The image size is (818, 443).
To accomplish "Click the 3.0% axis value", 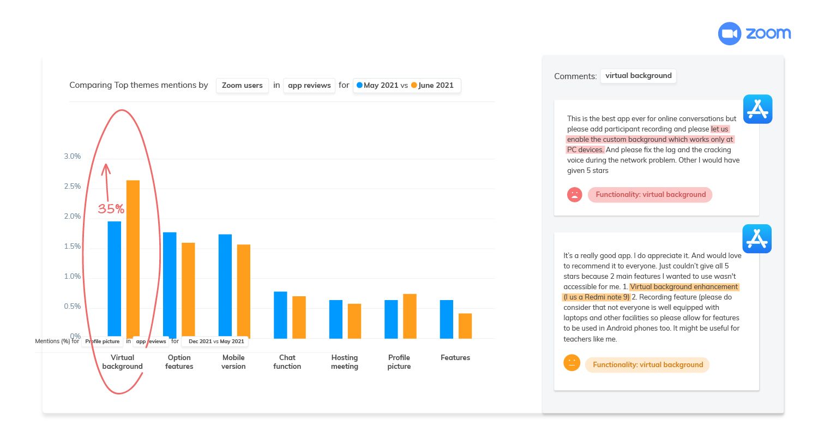I will 72,157.
